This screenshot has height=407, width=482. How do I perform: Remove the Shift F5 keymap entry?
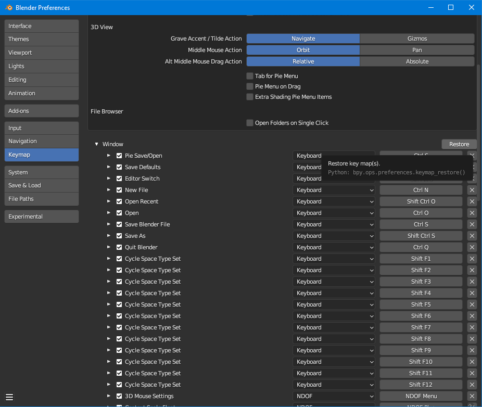point(472,304)
